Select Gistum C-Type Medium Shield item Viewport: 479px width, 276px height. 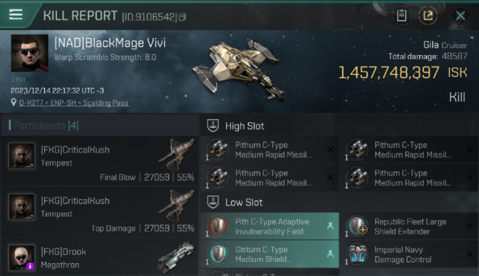[270, 254]
